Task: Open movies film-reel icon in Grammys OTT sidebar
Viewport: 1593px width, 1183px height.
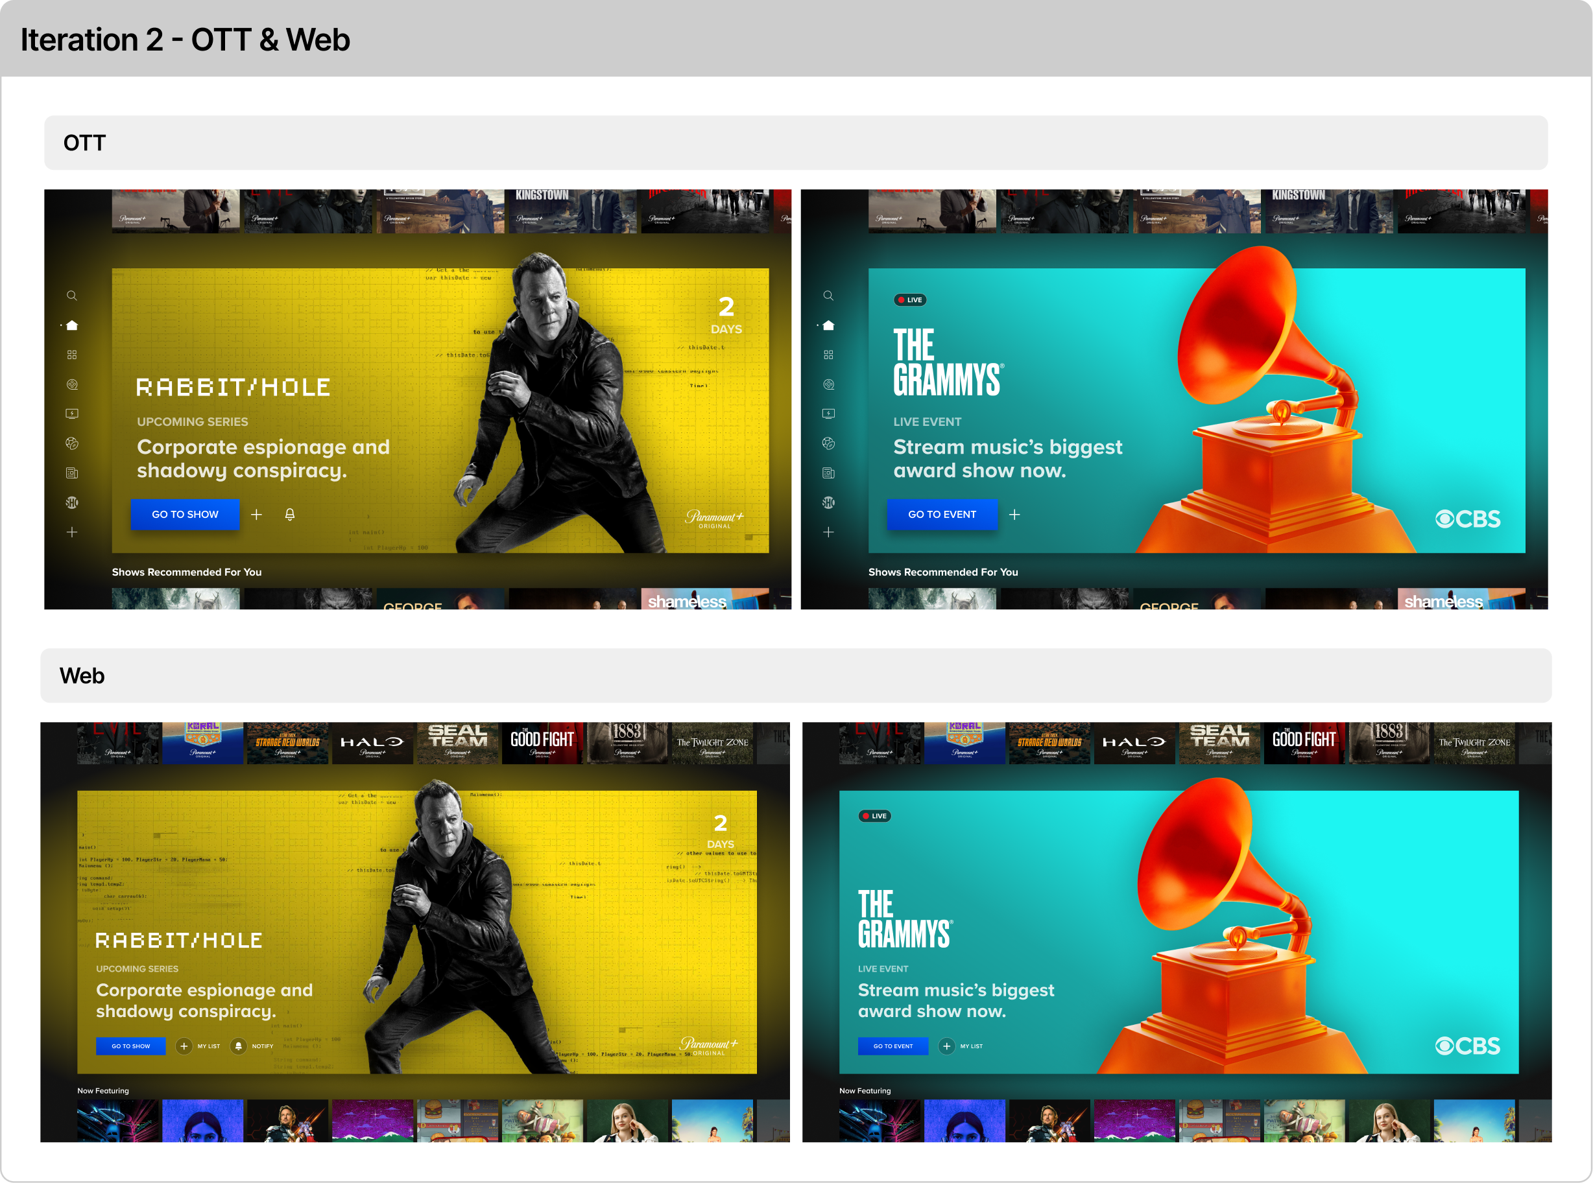Action: pos(828,384)
